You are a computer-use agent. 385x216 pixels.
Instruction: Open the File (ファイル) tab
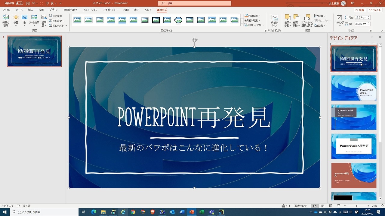(x=6, y=10)
